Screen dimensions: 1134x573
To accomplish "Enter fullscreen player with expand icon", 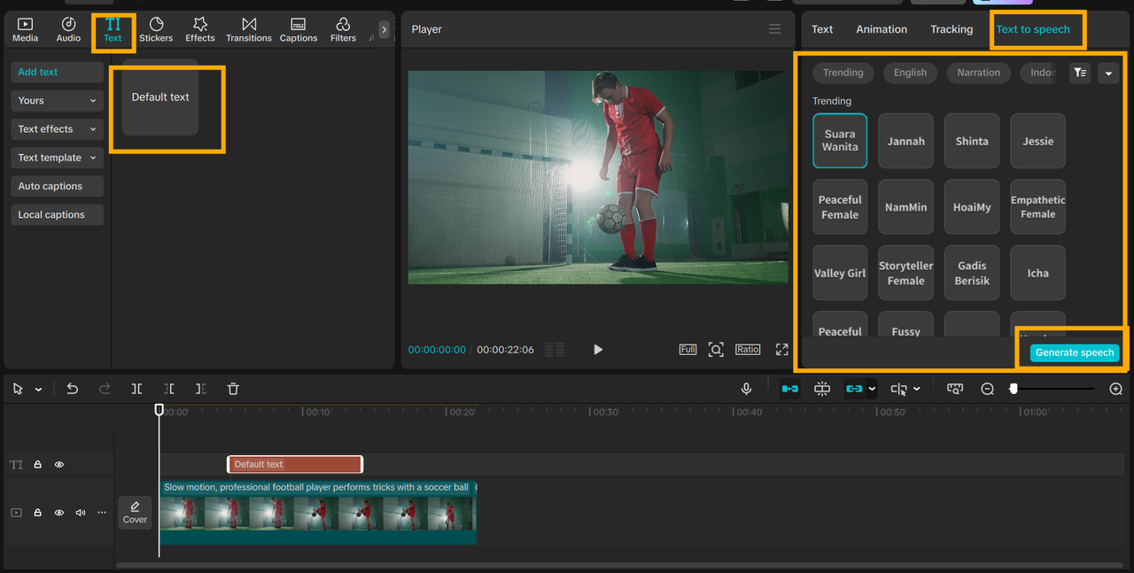I will 781,350.
